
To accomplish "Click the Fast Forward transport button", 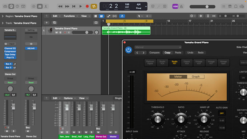I will click(x=67, y=7).
